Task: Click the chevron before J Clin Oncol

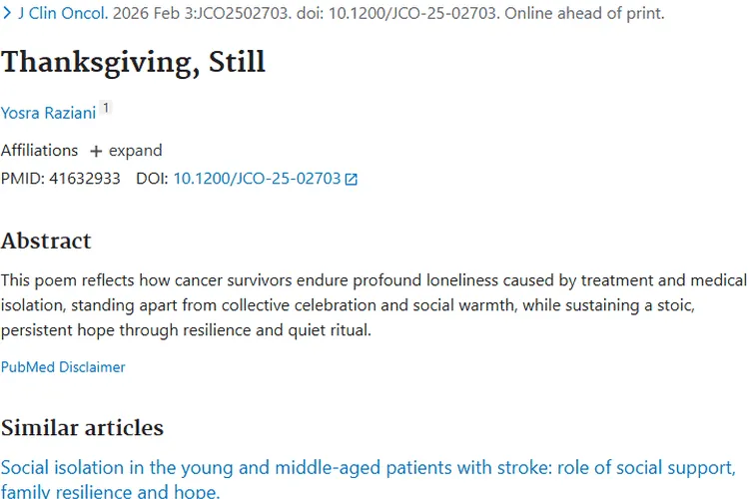Action: pos(8,14)
